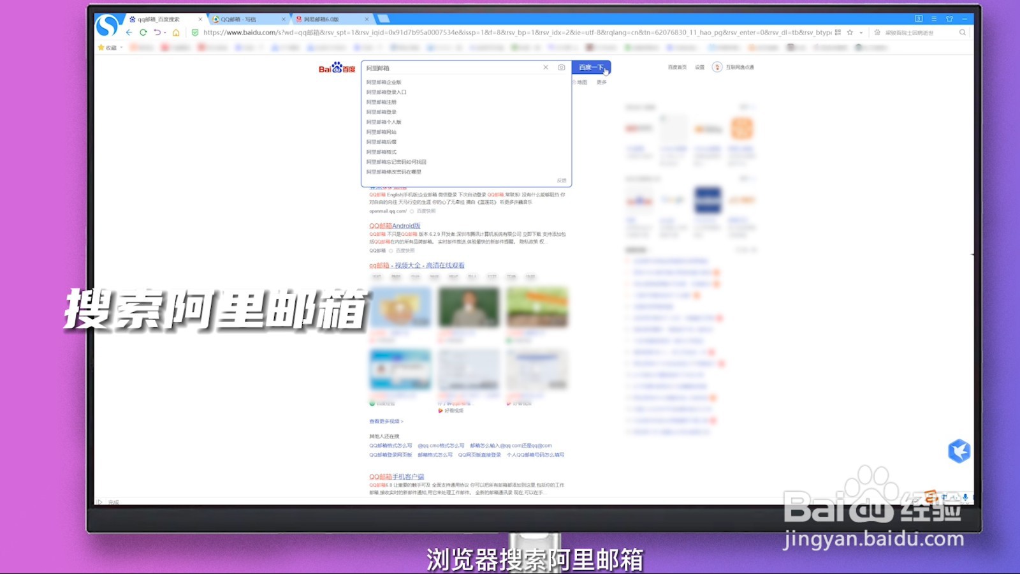Open the tab count icon in title bar
The width and height of the screenshot is (1020, 574).
(x=919, y=18)
